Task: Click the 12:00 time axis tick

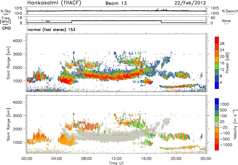Action: [x=116, y=159]
